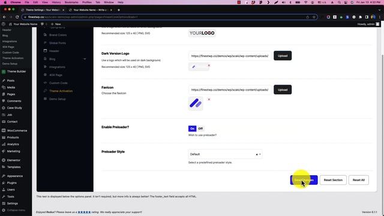Open Products menu item
Viewport: 384px width, 216px height.
pyautogui.click(x=13, y=137)
